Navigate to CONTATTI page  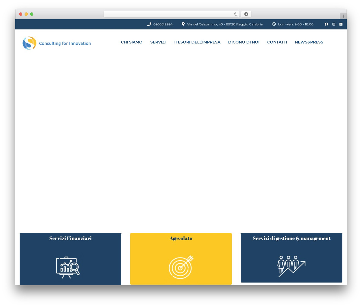(x=277, y=42)
